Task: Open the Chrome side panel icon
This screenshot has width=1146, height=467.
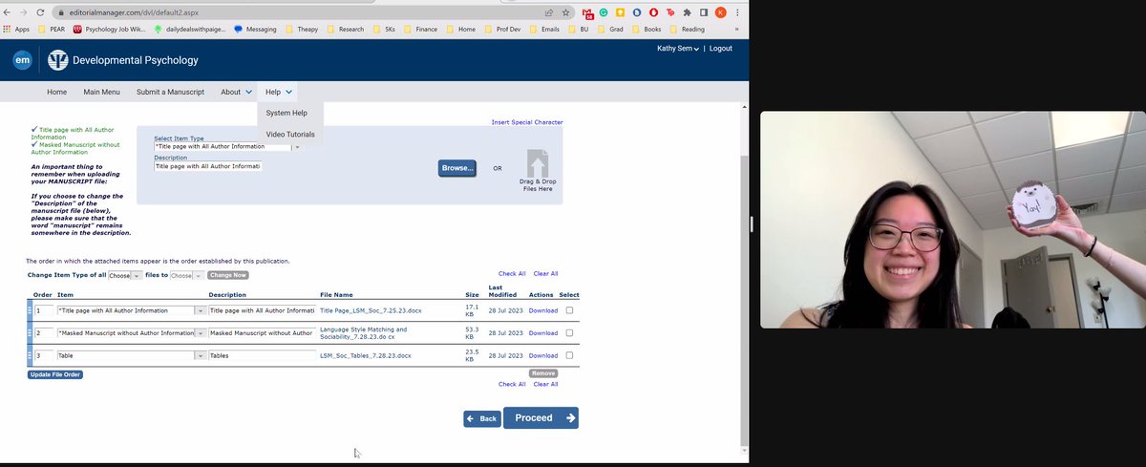Action: (704, 12)
